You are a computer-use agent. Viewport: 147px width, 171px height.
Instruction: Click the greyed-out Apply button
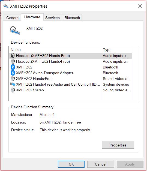pos(130,164)
